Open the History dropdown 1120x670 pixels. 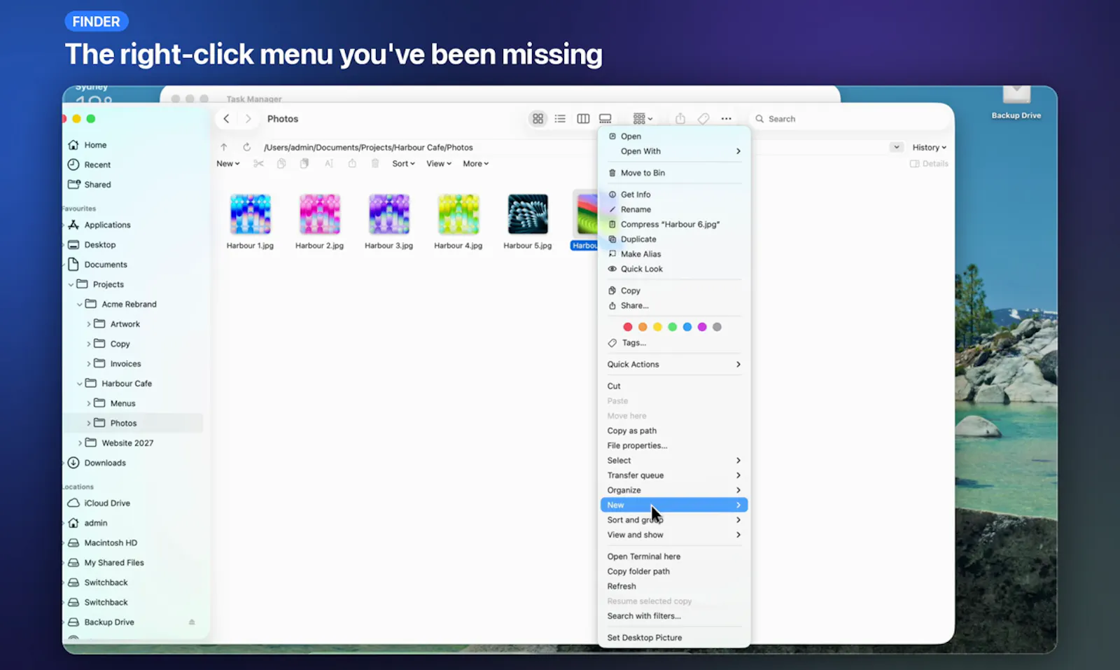(929, 148)
